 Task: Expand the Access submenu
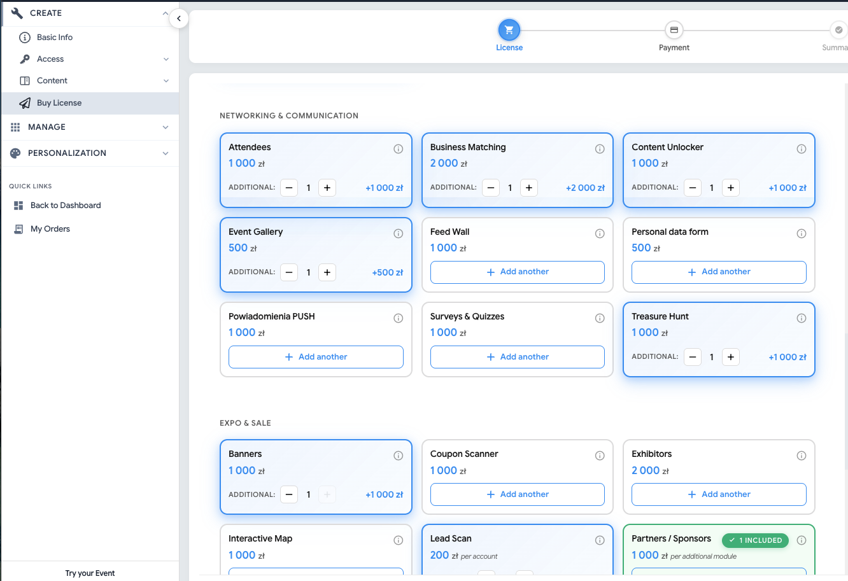tap(166, 59)
